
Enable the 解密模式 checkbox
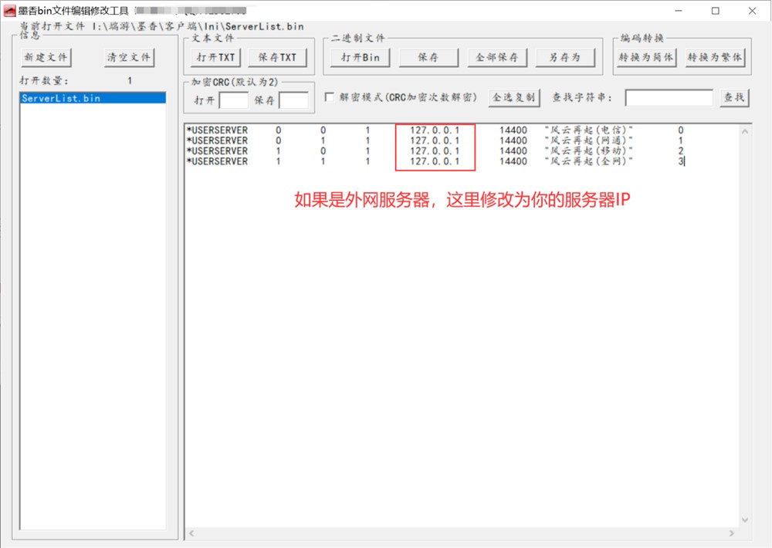coord(330,97)
